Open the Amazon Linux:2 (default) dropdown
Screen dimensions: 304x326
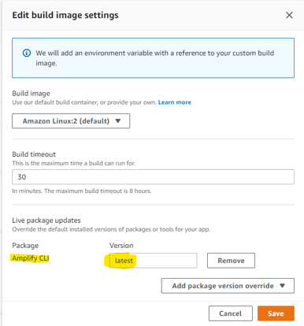pos(71,121)
